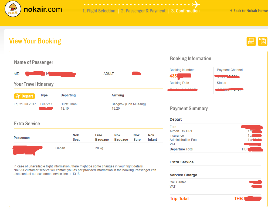
Task: Click the back arrow beside Nokair home
Action: 231,11
